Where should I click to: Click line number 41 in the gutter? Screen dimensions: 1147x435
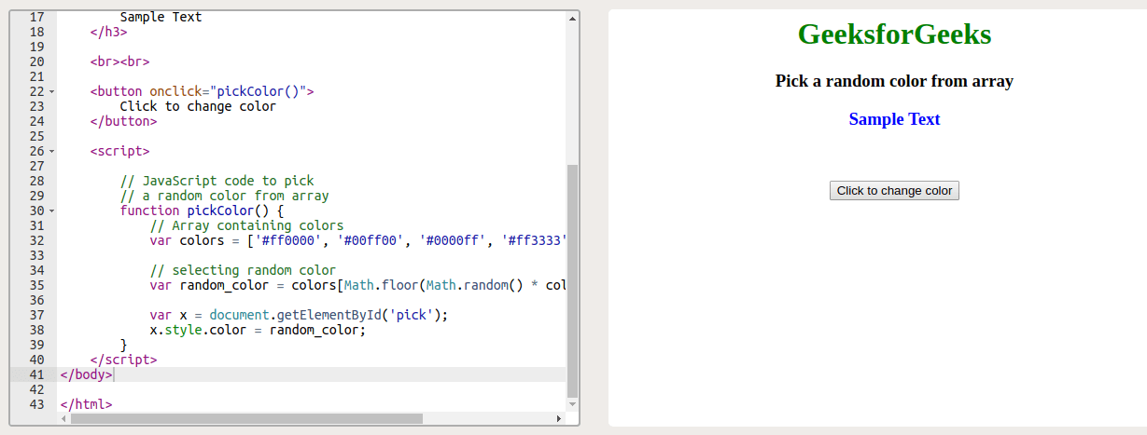point(36,374)
